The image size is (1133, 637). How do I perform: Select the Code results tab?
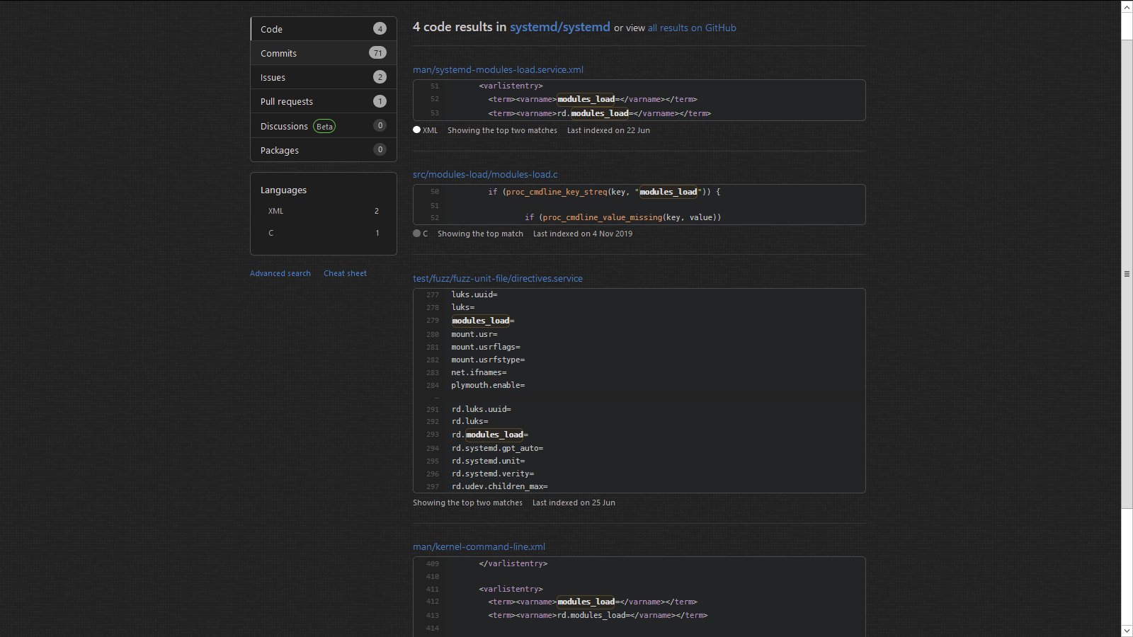click(x=271, y=29)
